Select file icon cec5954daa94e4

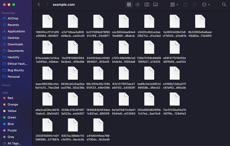coord(124,21)
